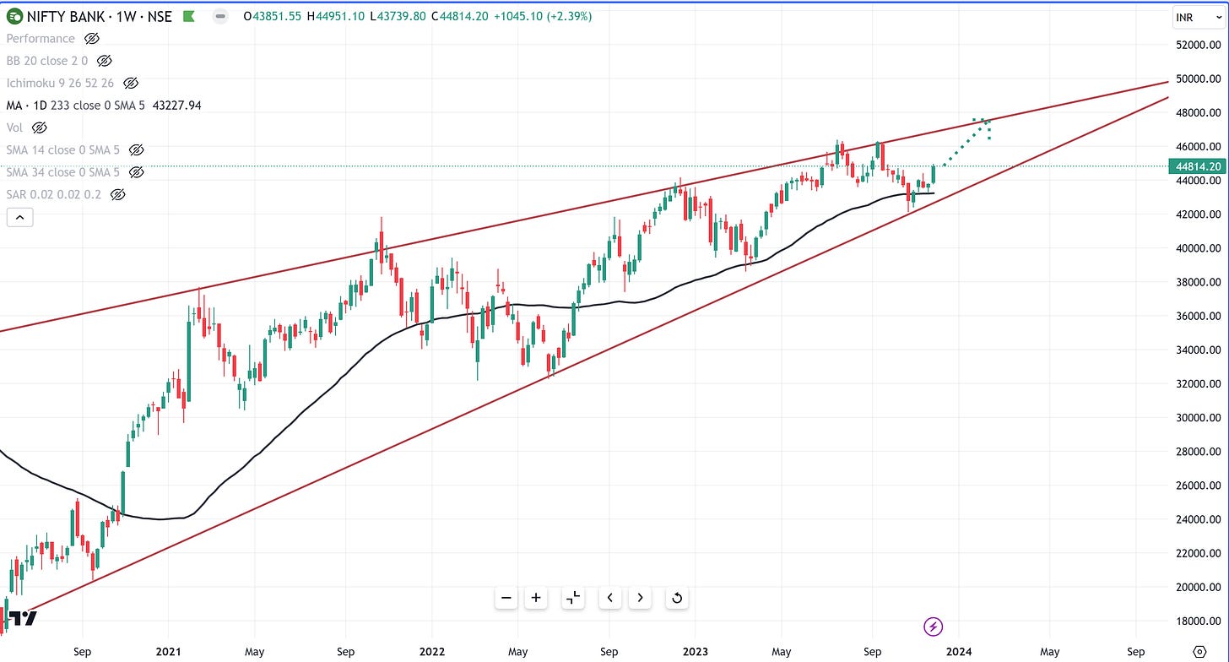Click the 48000.00 price axis label

1199,112
